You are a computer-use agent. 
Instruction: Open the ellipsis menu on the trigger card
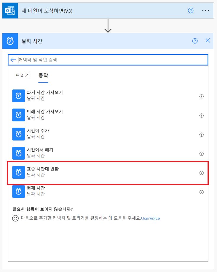(x=205, y=11)
